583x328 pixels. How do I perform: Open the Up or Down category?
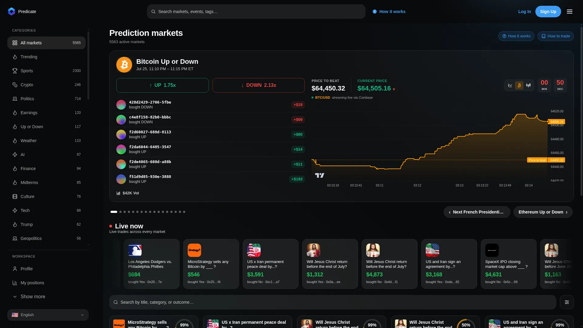coord(46,127)
